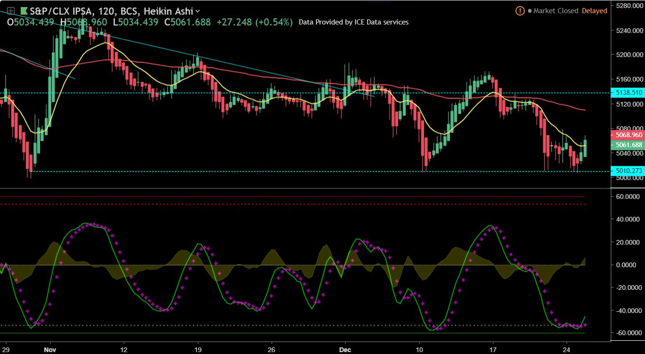Click the 5200.000 price axis label
The image size is (645, 354).
pyautogui.click(x=629, y=55)
